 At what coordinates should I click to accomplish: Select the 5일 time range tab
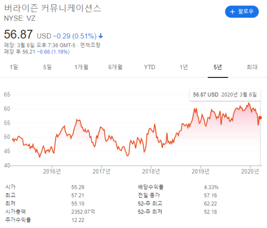[47, 67]
